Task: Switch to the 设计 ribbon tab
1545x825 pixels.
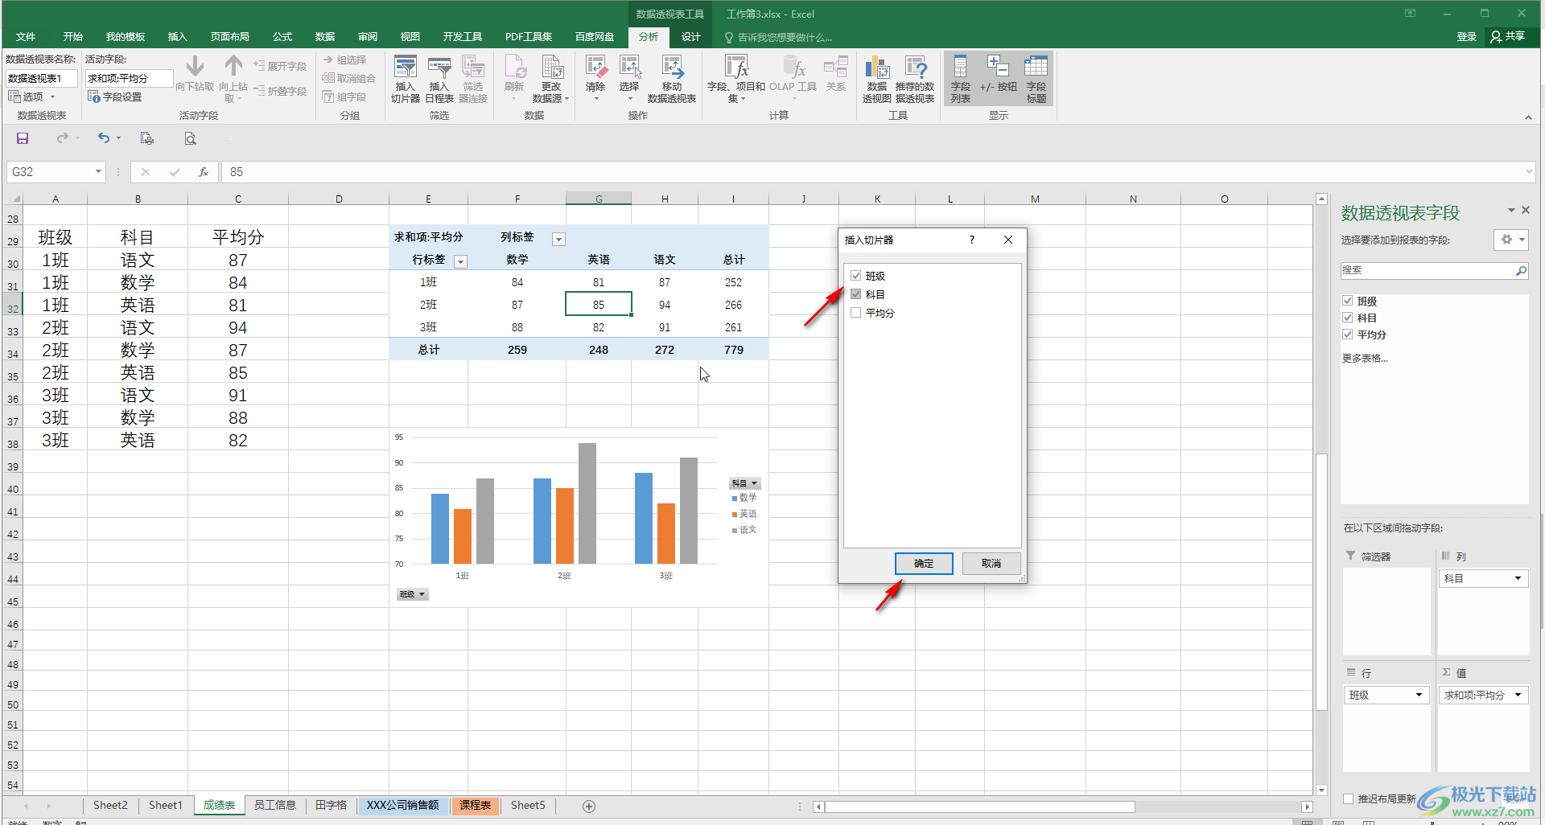Action: point(691,36)
